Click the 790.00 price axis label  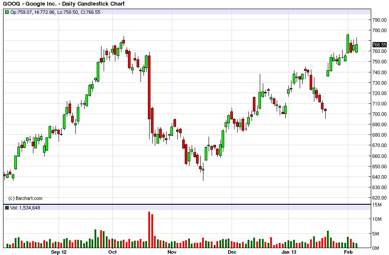[379, 20]
